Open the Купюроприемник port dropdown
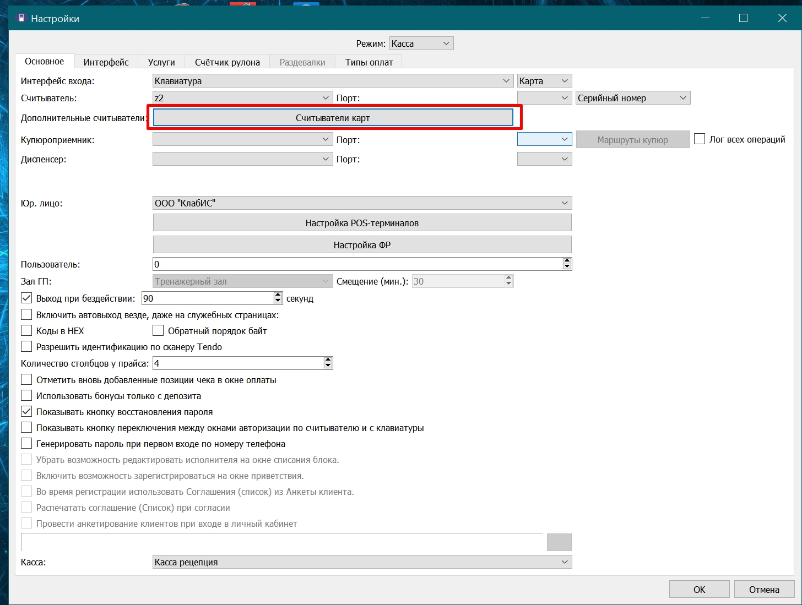This screenshot has height=605, width=802. (x=544, y=140)
